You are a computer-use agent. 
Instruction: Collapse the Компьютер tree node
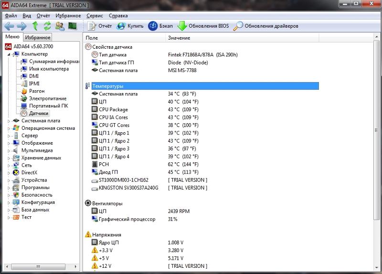tap(9, 54)
